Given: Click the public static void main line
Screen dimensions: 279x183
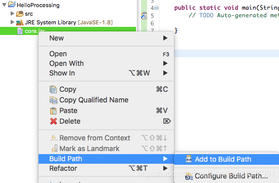Looking at the screenshot, I should 227,8.
